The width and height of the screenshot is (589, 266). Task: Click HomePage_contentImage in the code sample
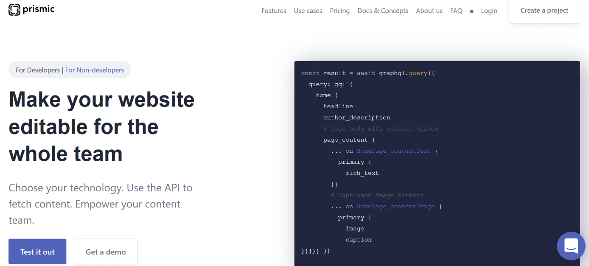click(395, 207)
